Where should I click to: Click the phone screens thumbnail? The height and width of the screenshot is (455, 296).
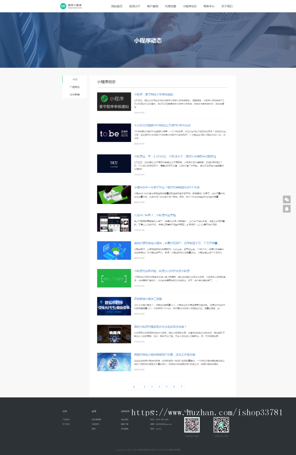[x=114, y=223]
